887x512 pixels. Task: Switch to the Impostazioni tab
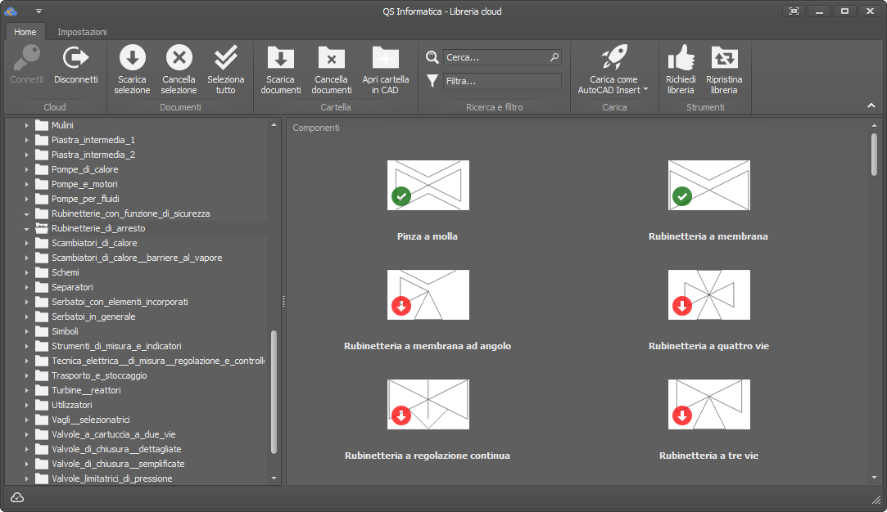(x=82, y=32)
